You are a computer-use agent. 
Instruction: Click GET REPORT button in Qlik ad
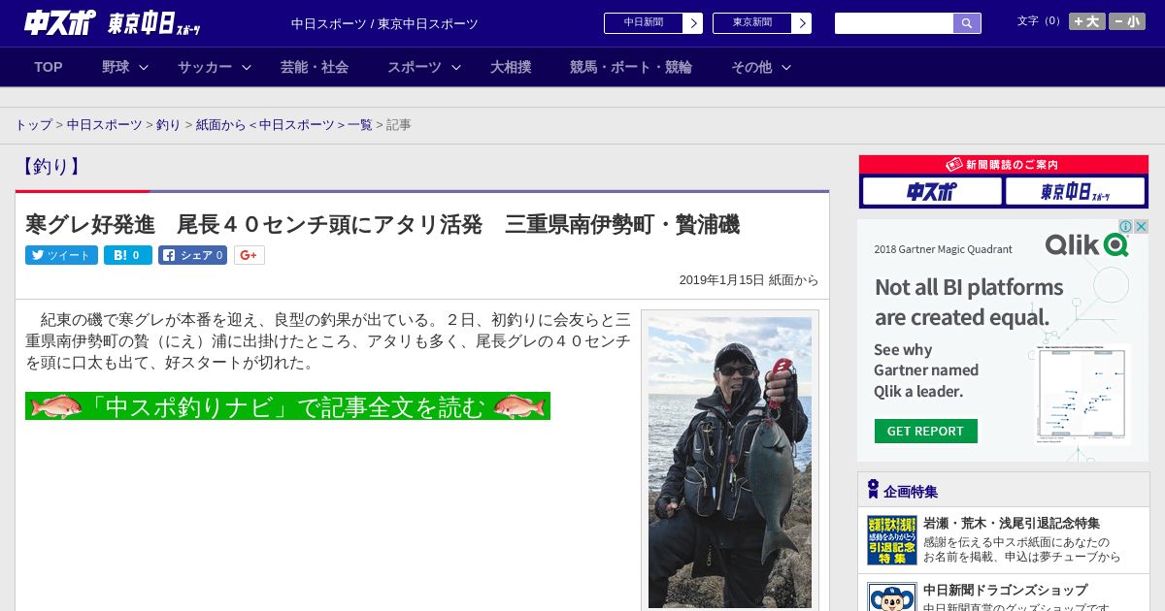click(925, 432)
